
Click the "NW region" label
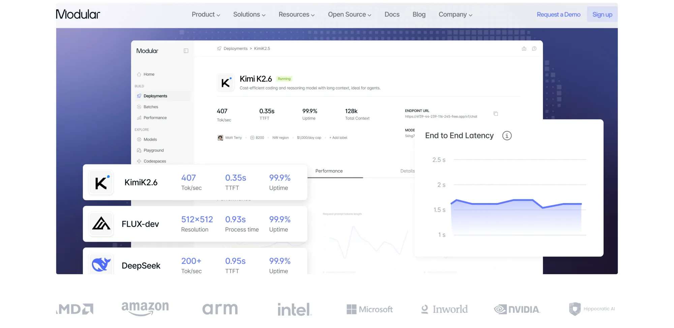(280, 138)
